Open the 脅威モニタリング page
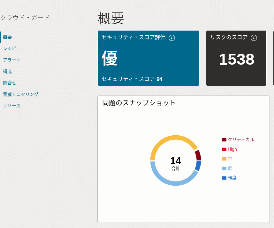 pos(20,94)
